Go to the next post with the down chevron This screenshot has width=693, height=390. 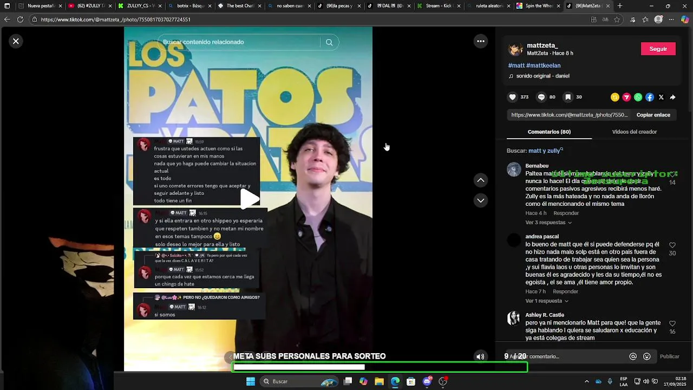[480, 200]
